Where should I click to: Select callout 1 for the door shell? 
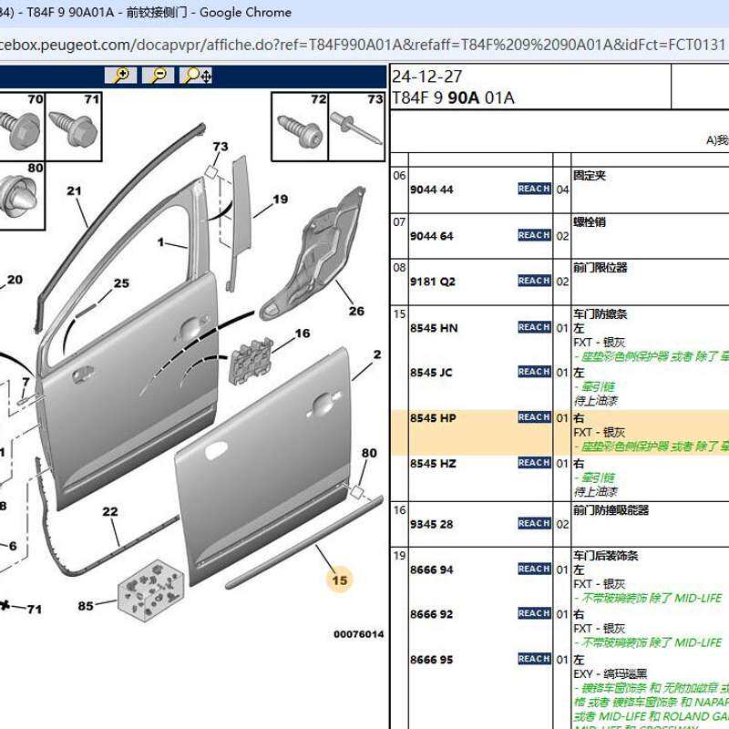(x=161, y=241)
